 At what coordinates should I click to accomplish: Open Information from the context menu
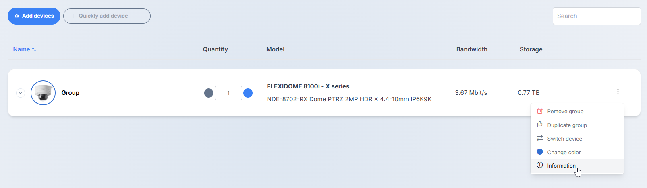561,166
